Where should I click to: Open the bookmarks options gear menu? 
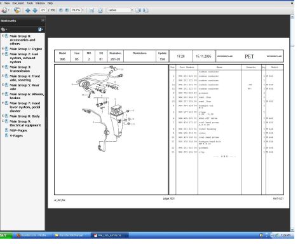click(x=4, y=29)
